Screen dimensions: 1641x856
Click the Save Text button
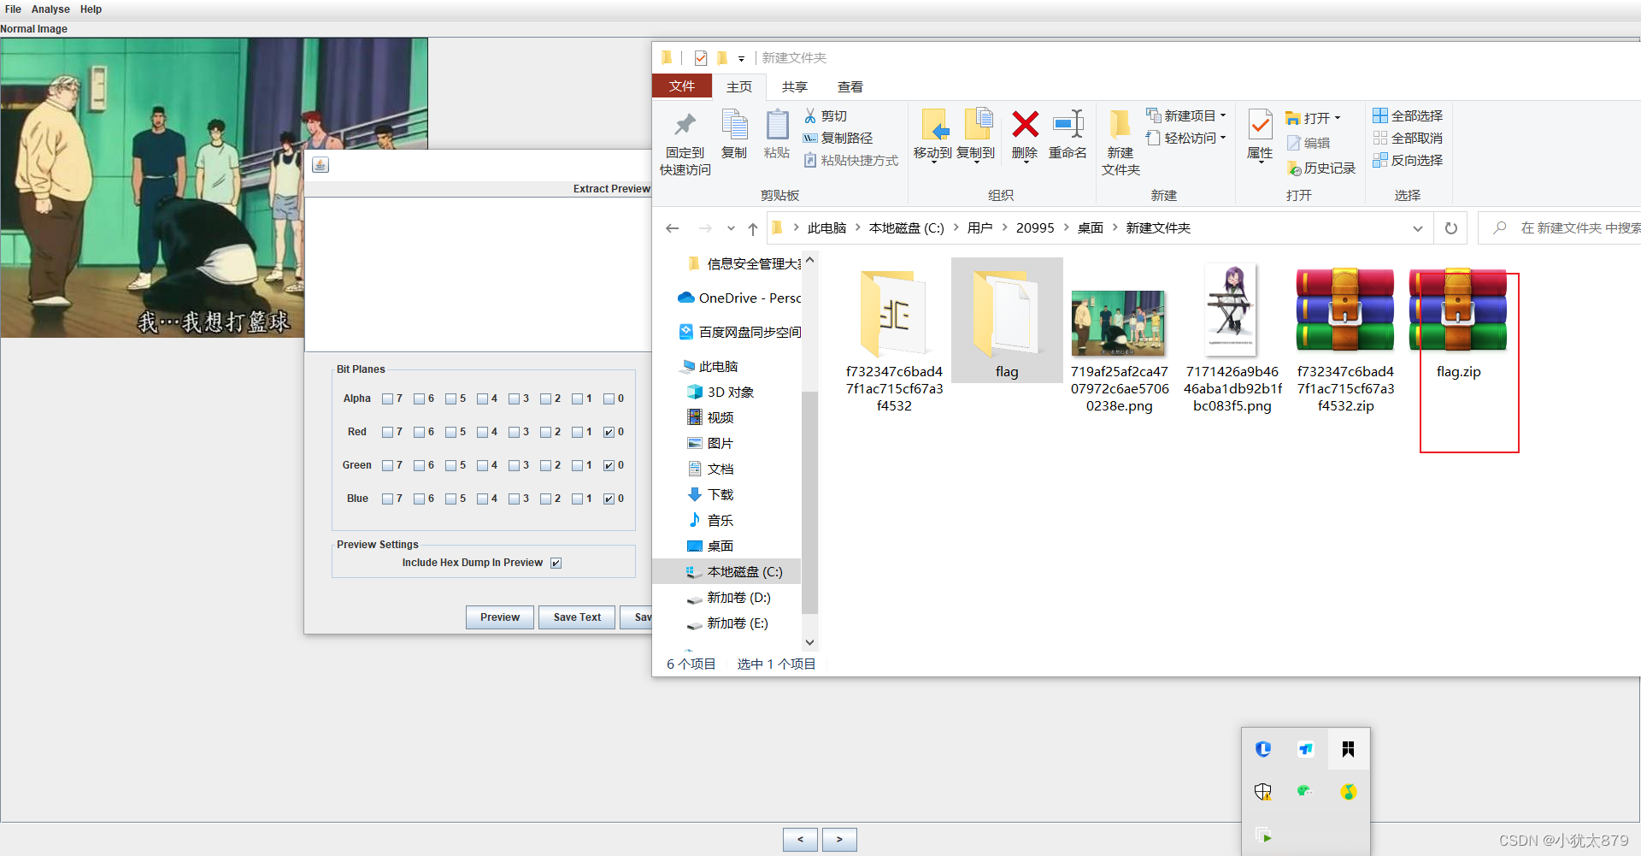click(577, 617)
